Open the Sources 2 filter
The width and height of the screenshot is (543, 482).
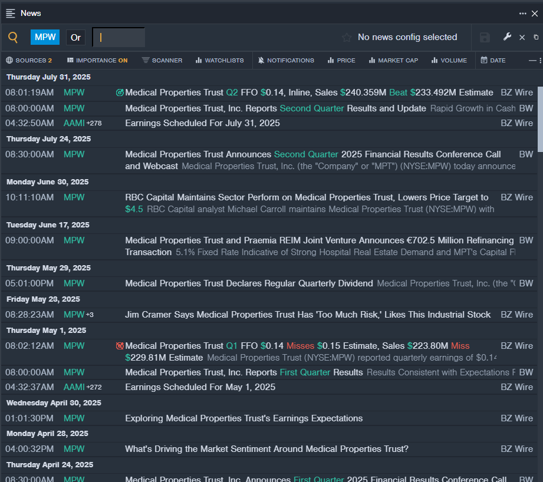coord(29,61)
